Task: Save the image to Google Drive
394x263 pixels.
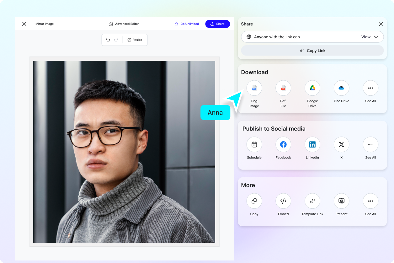Action: (312, 88)
